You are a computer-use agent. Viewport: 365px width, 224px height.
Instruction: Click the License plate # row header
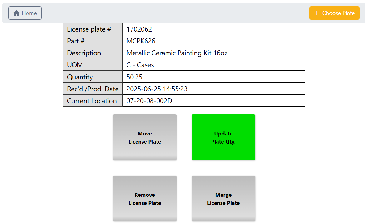(x=88, y=29)
